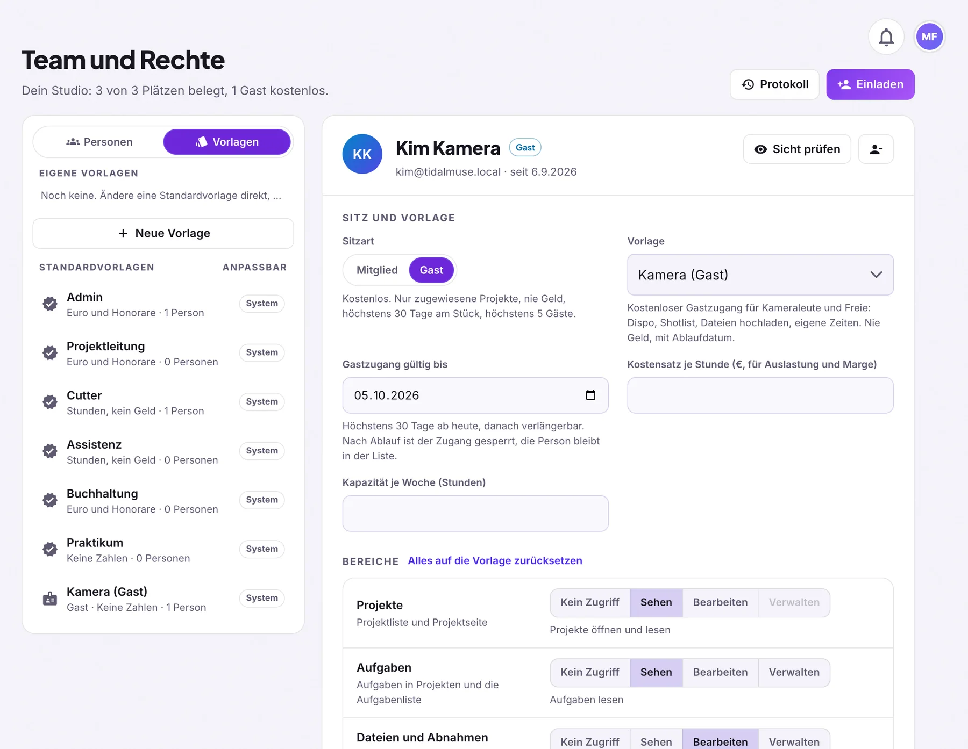Click Sicht prüfen button
The height and width of the screenshot is (749, 968).
797,149
